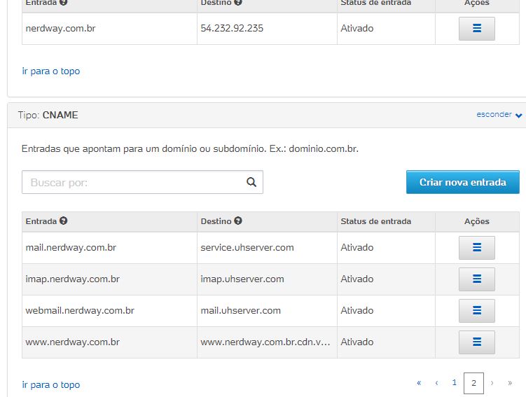The width and height of the screenshot is (526, 397).
Task: Go to next page arrow
Action: point(492,382)
